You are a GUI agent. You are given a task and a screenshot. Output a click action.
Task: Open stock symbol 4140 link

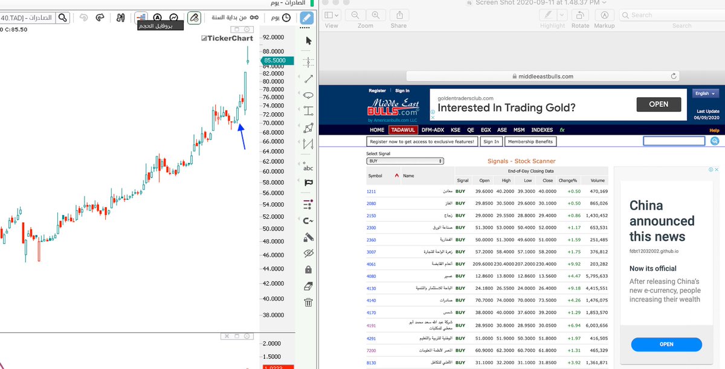(371, 300)
